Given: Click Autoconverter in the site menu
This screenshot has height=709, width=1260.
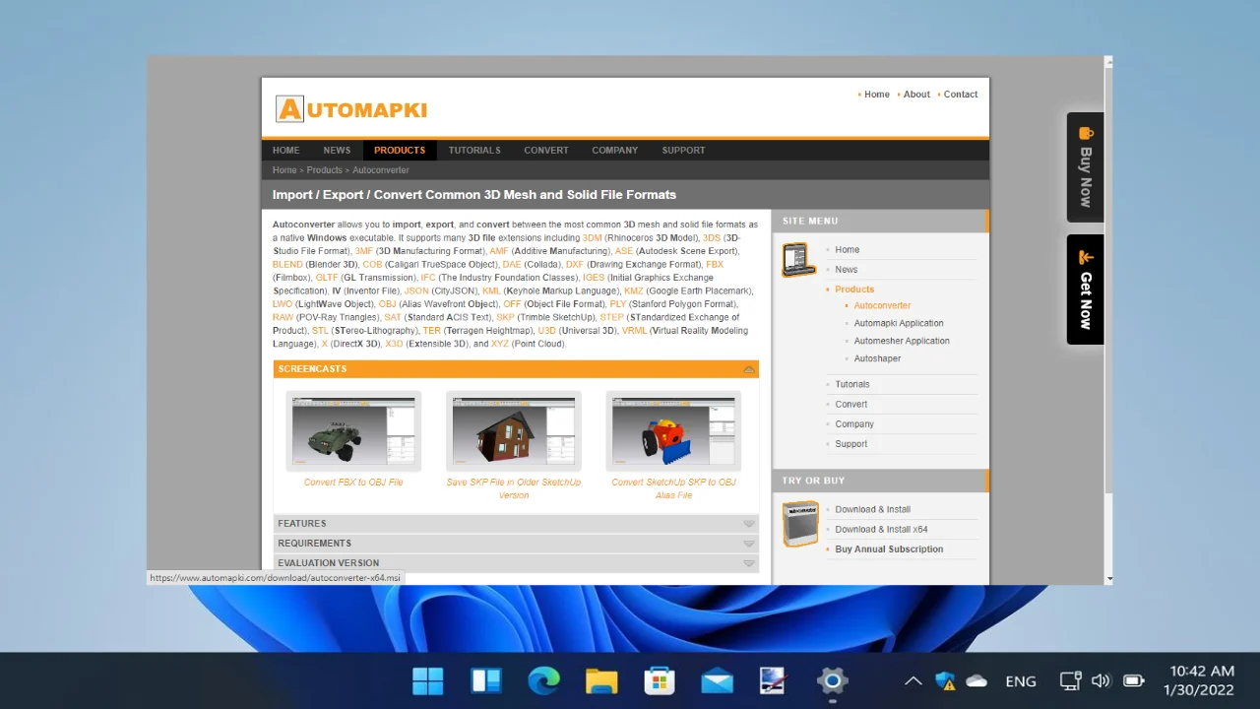Looking at the screenshot, I should [x=883, y=305].
